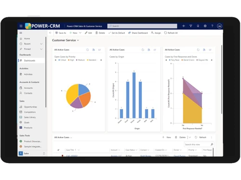Viewport: 241px width, 180px height.
Task: Click Share Dashboard
Action: (x=138, y=33)
